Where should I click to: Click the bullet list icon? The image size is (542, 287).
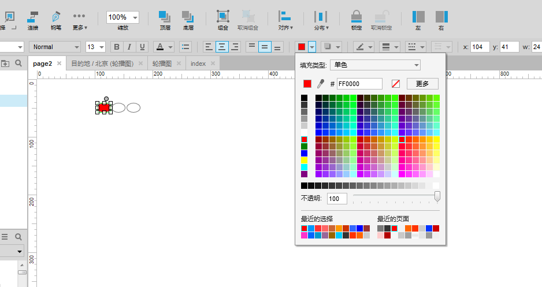(x=185, y=47)
